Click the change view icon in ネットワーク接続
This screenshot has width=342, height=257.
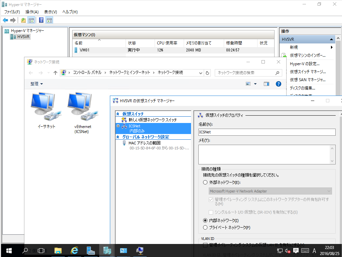(x=248, y=84)
